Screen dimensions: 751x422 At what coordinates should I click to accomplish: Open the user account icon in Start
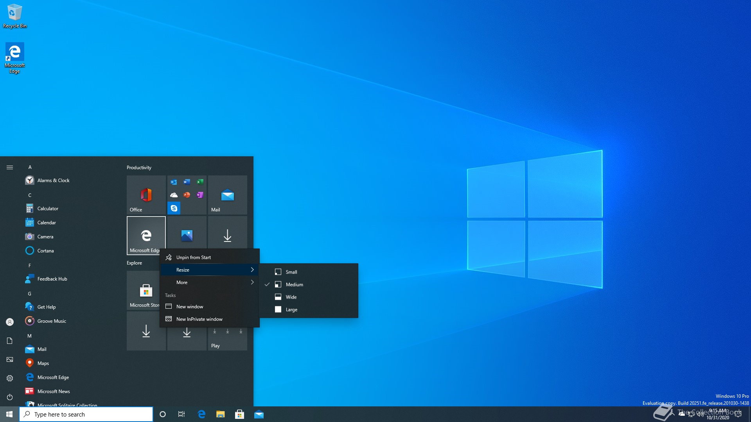(x=10, y=322)
